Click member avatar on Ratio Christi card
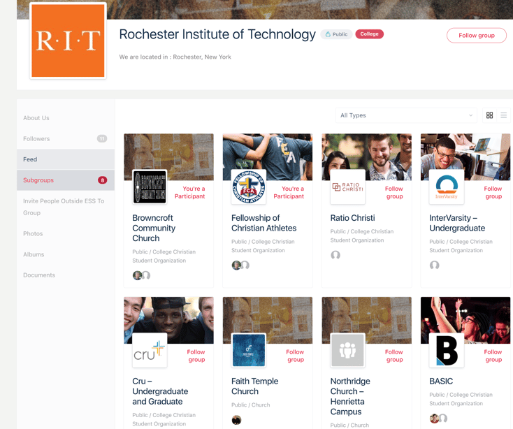513x429 pixels. [x=335, y=255]
